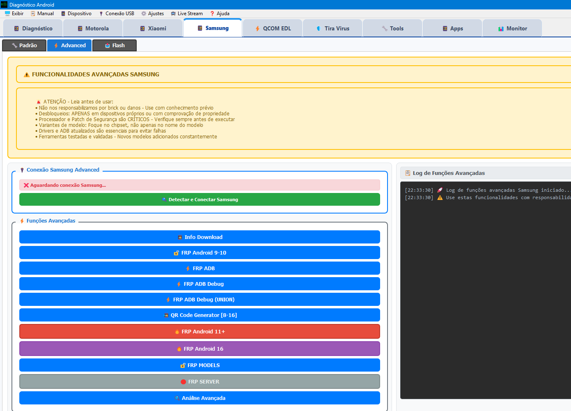This screenshot has height=411, width=571.
Task: Click the Funções Avançadas group title
Action: [51, 220]
